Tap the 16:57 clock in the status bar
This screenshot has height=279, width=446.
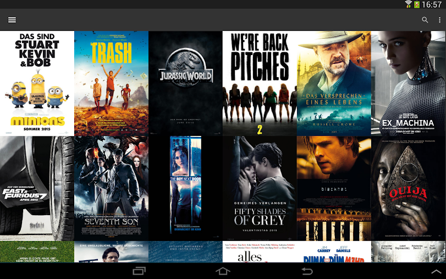(x=432, y=4)
